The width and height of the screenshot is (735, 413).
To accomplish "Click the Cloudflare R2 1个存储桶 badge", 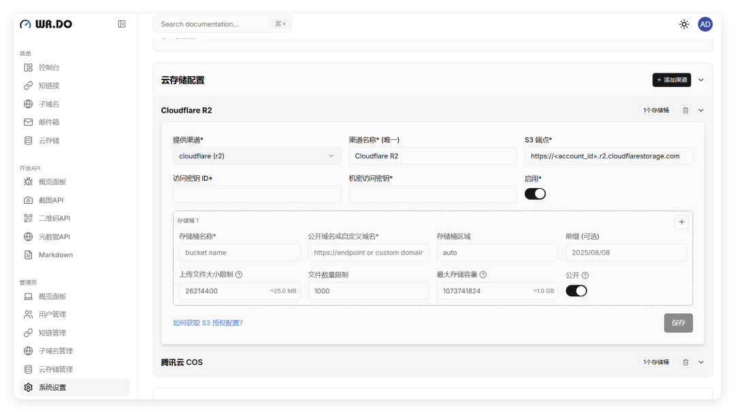I will (x=656, y=111).
